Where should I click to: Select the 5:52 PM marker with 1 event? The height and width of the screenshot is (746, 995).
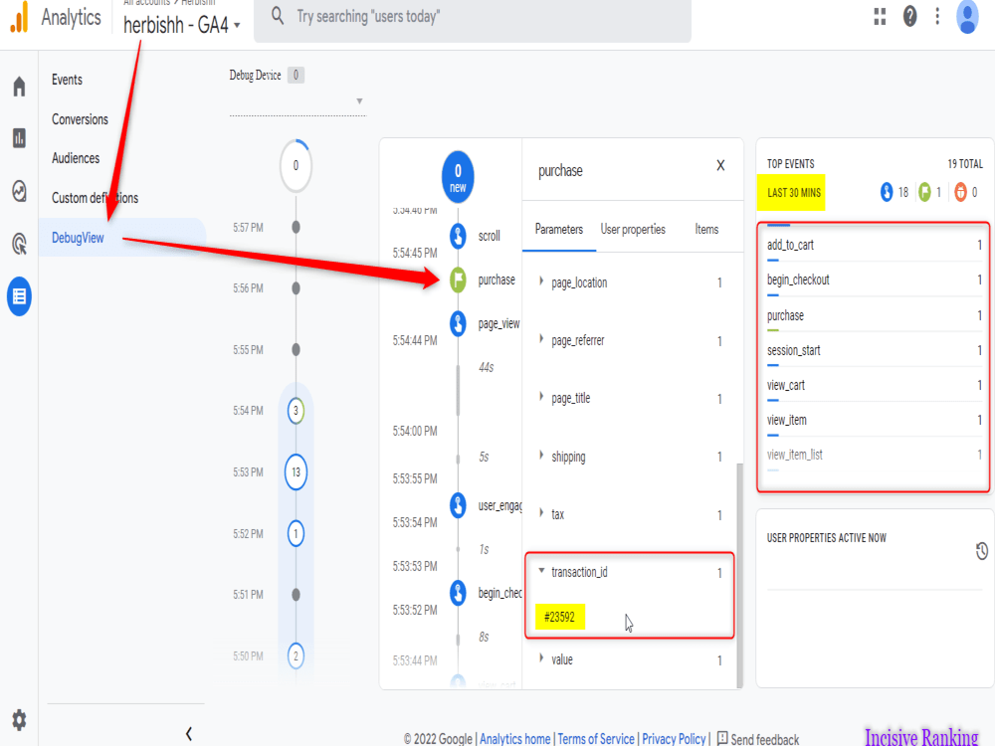(296, 533)
